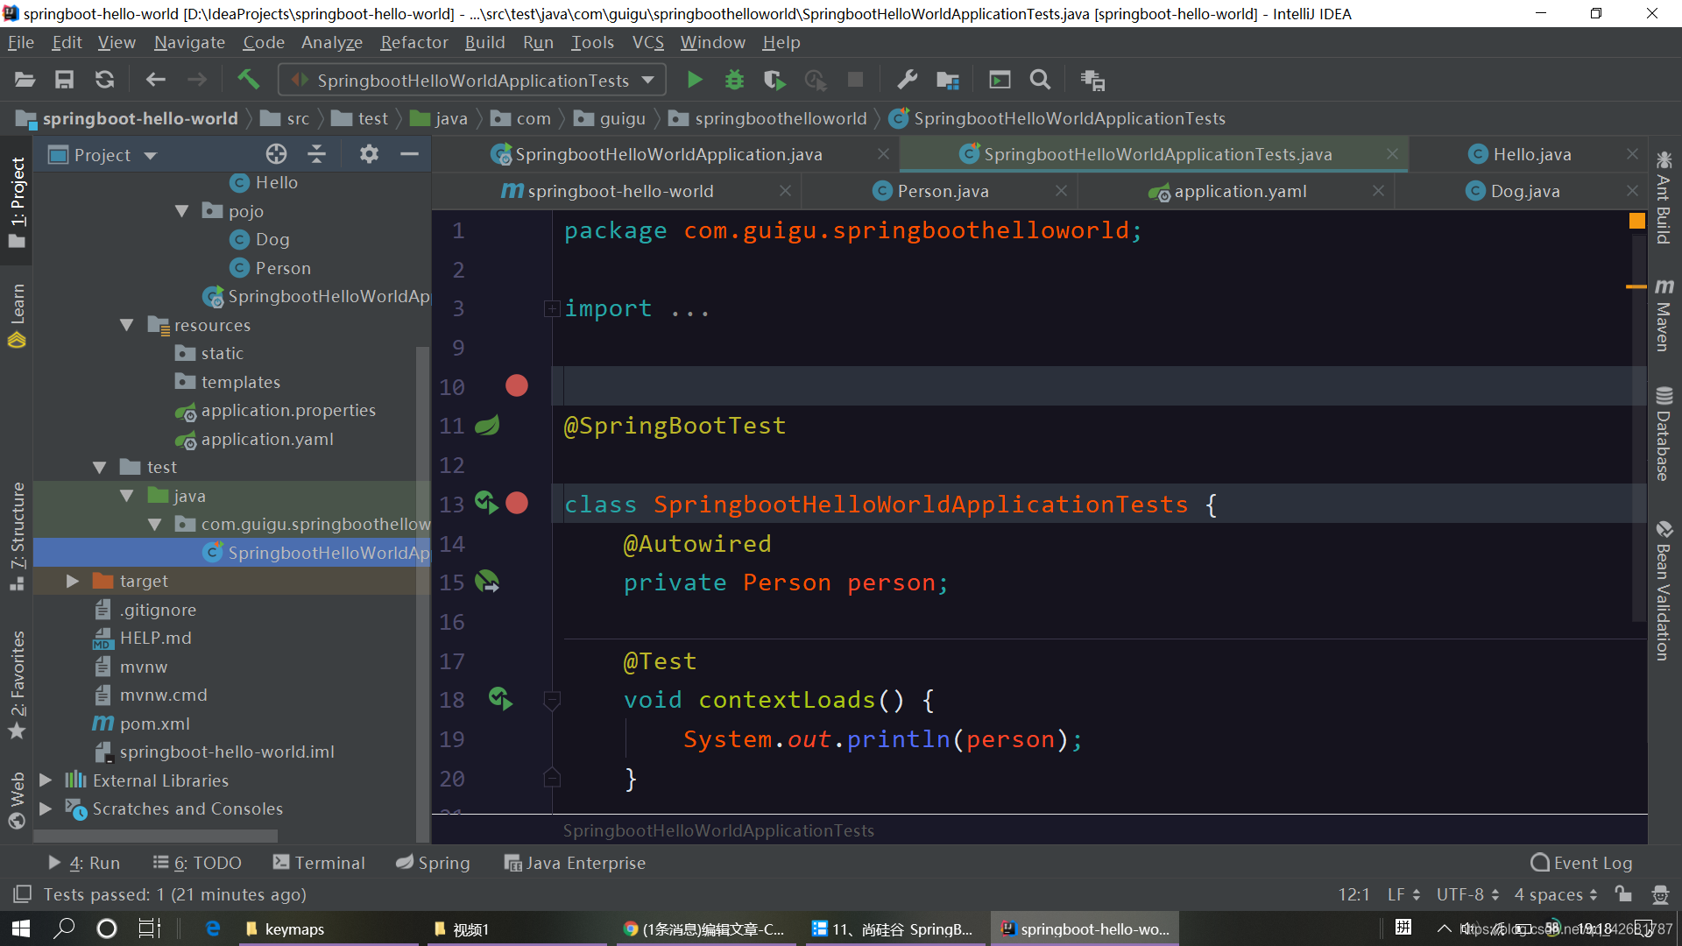The height and width of the screenshot is (946, 1682).
Task: Click the project panel gear settings icon
Action: (369, 155)
